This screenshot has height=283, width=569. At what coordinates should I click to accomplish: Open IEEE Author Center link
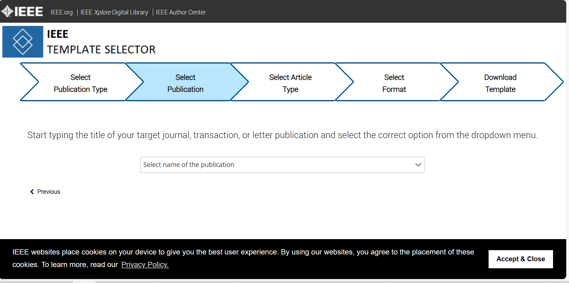[x=181, y=12]
